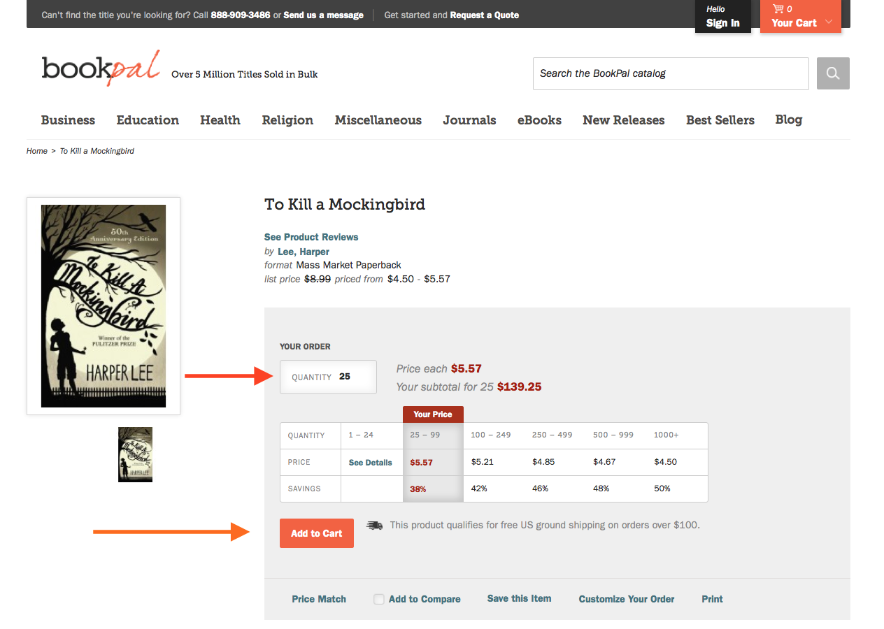The width and height of the screenshot is (884, 629).
Task: Click the Add to Cart button
Action: 317,533
